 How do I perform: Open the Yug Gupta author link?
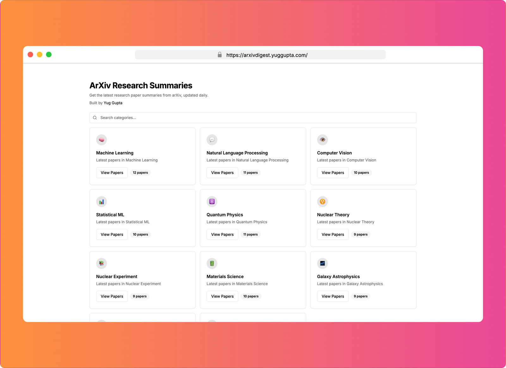point(113,103)
